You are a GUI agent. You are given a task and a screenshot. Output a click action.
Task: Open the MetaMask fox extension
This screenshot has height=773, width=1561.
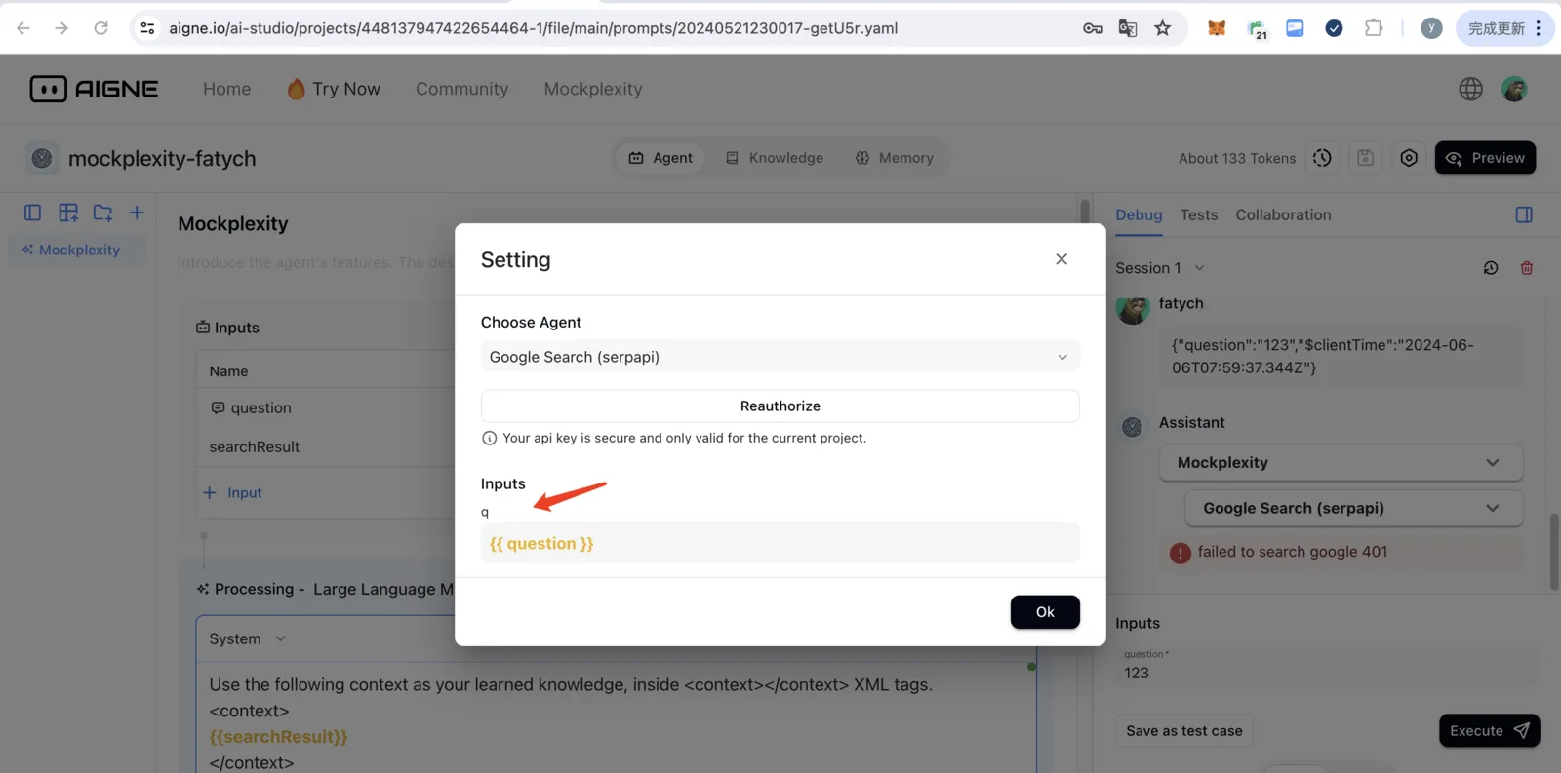(1217, 28)
